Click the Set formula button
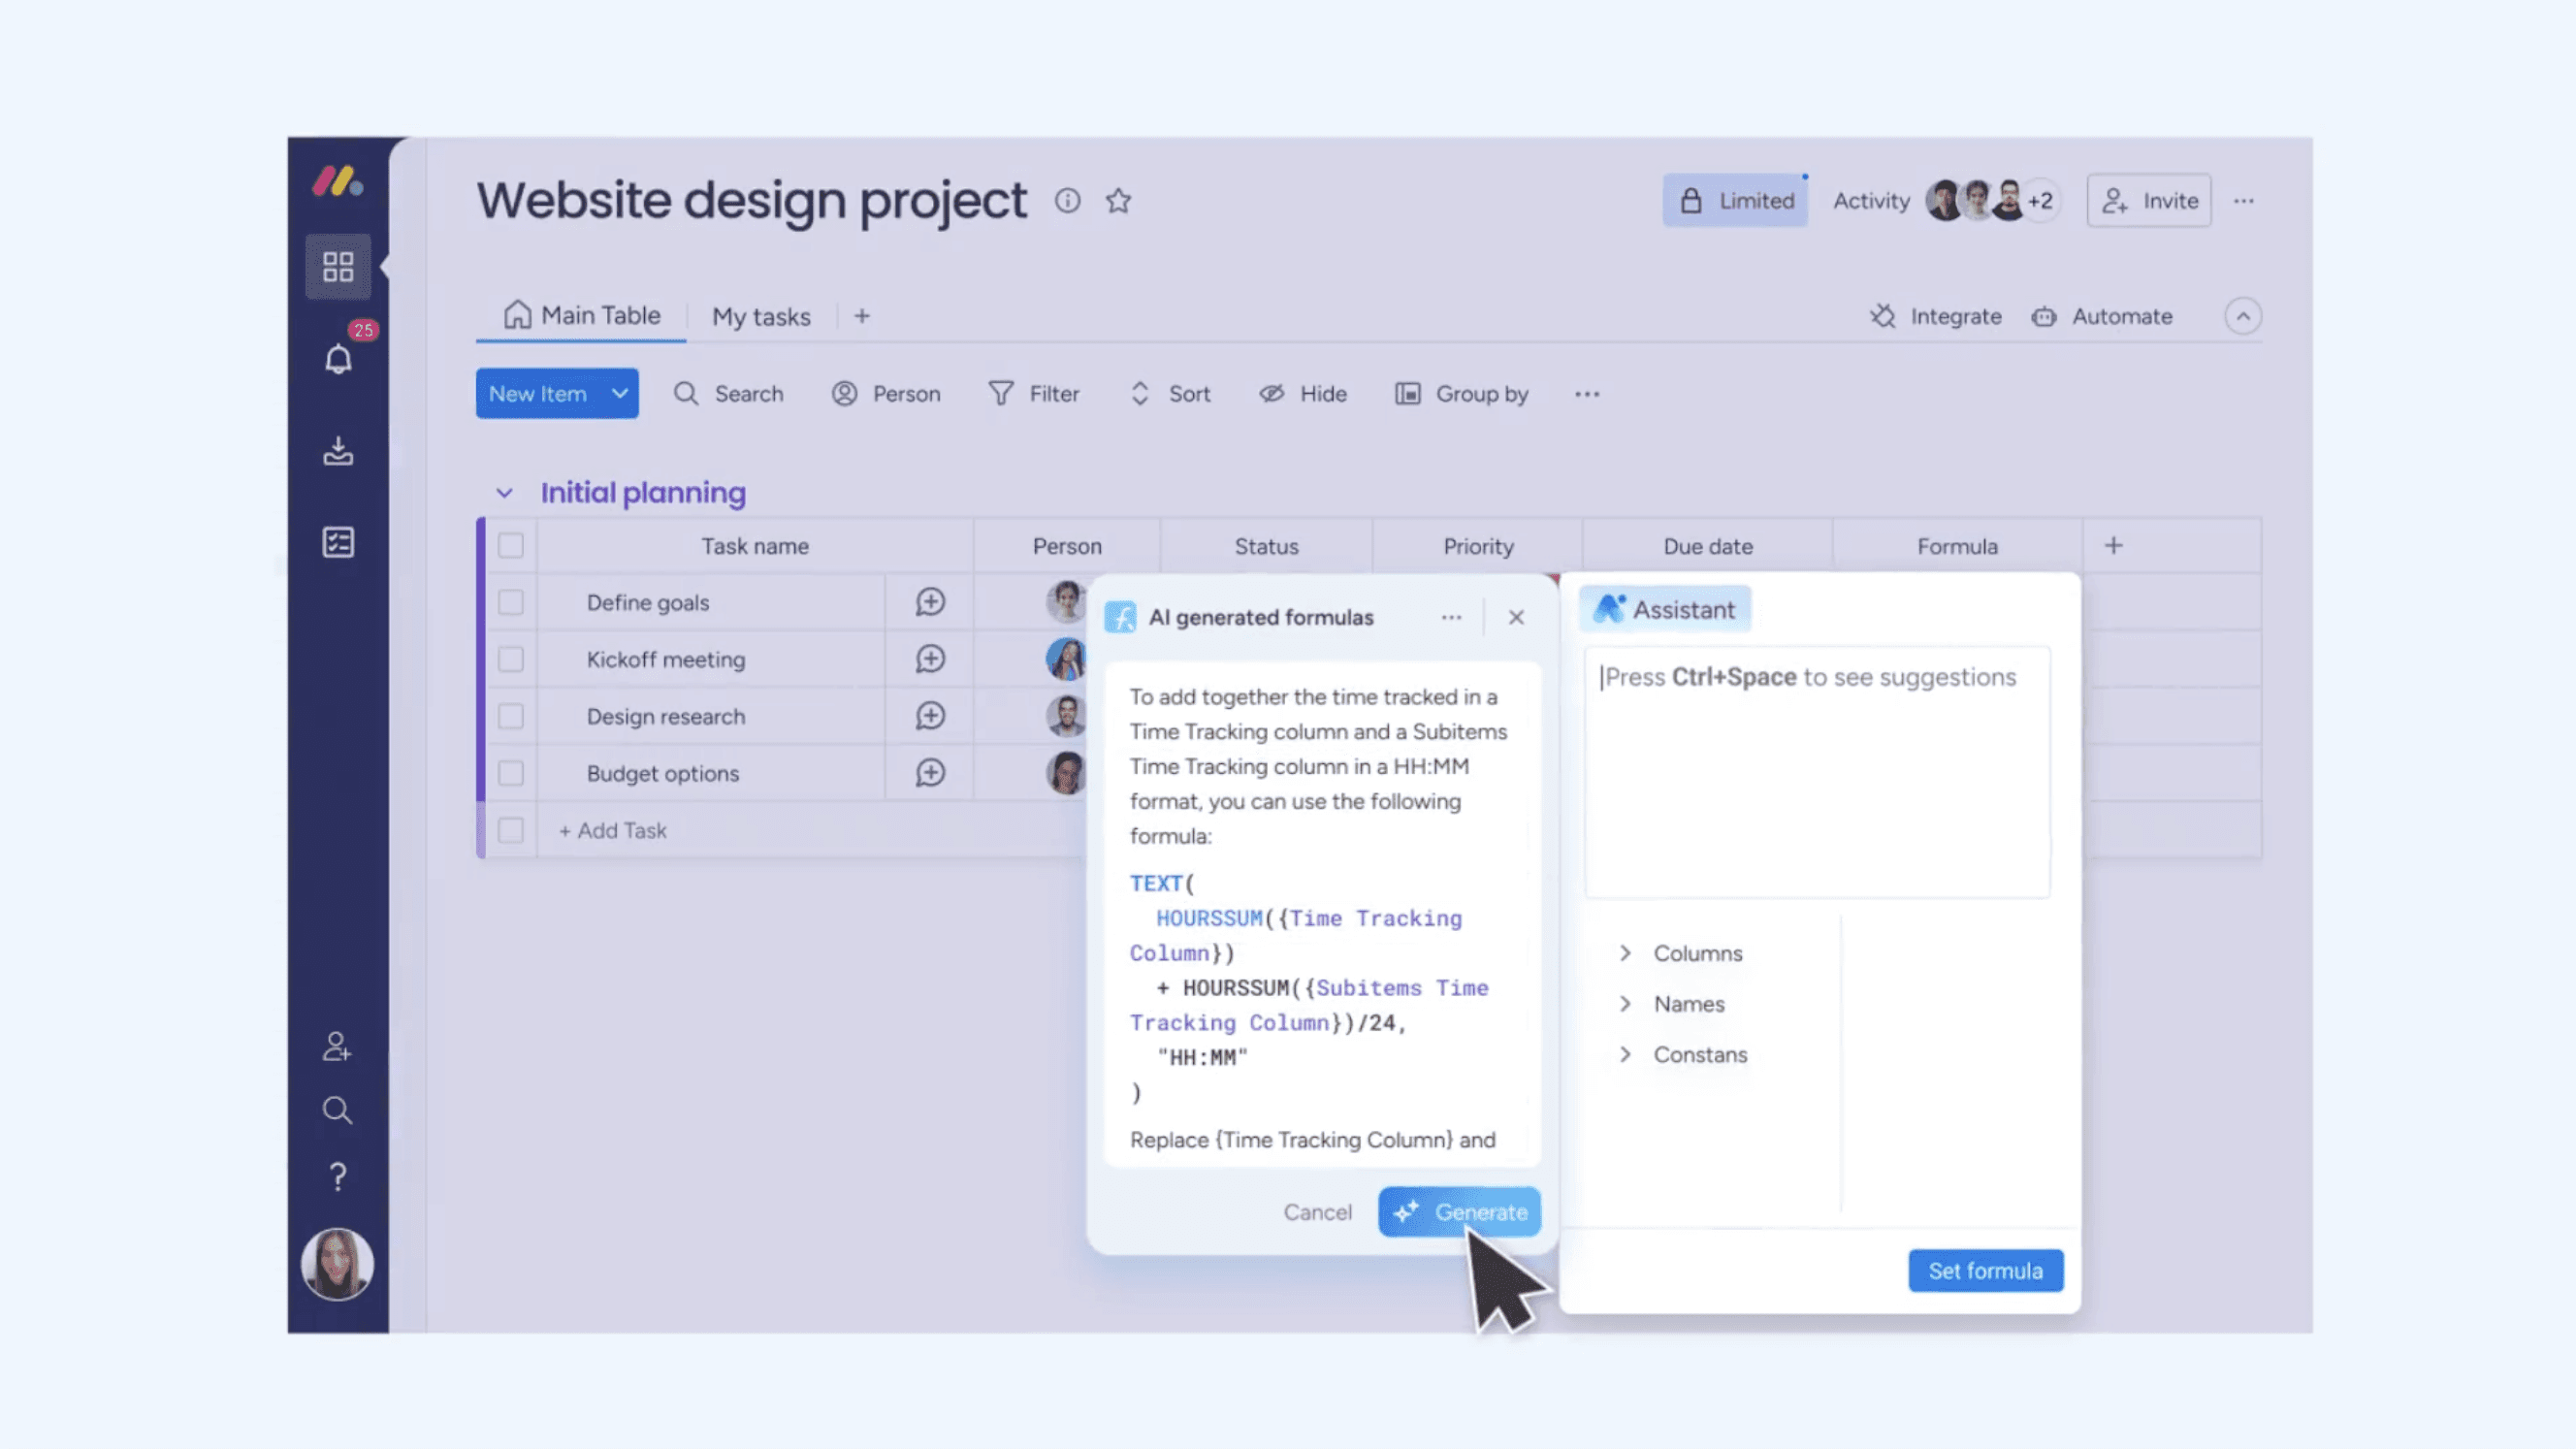Viewport: 2576px width, 1449px height. click(1985, 1270)
